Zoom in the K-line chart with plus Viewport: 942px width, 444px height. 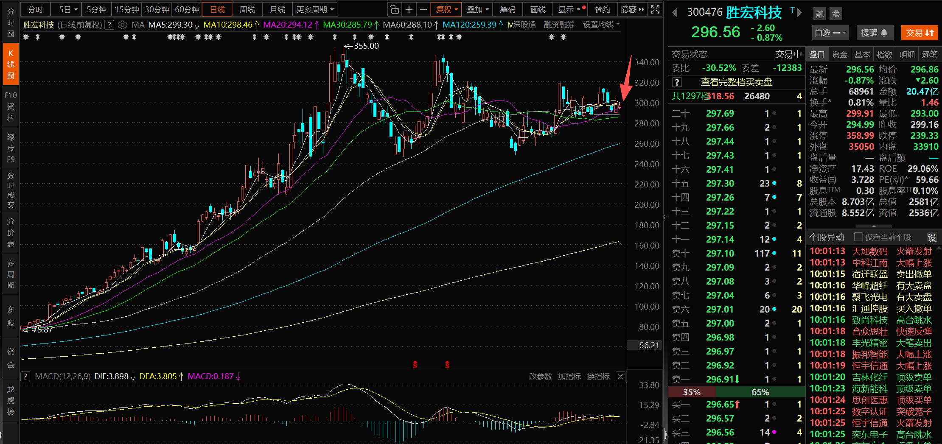[x=409, y=9]
